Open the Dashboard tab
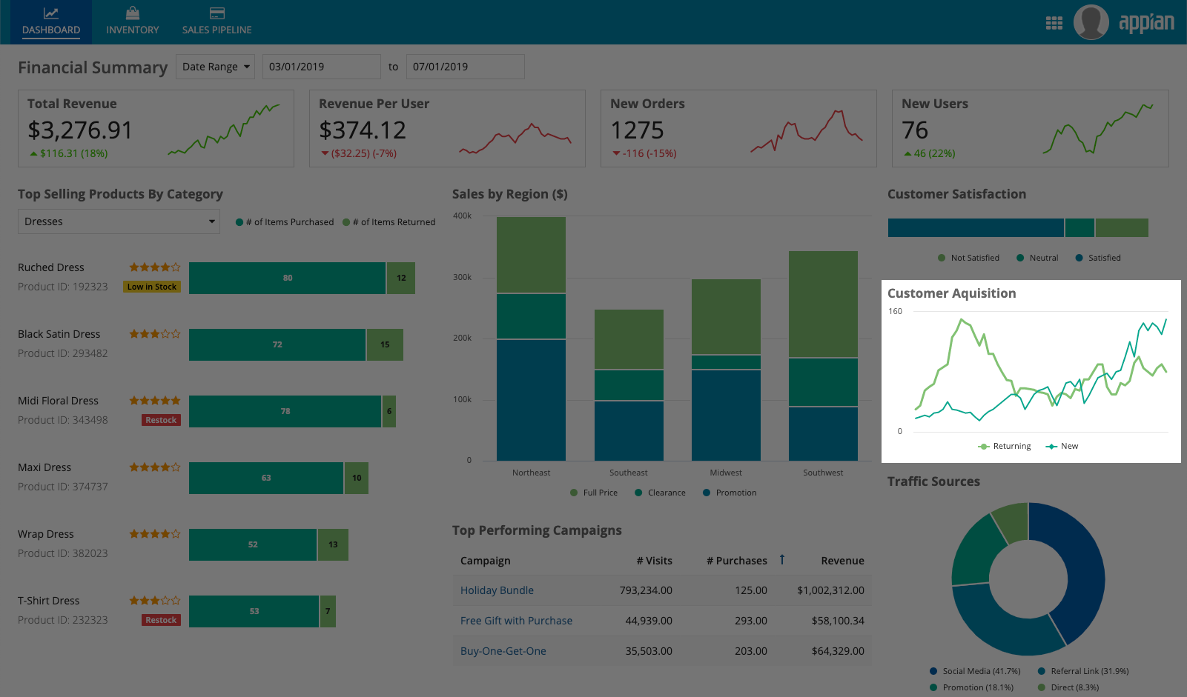 point(51,22)
